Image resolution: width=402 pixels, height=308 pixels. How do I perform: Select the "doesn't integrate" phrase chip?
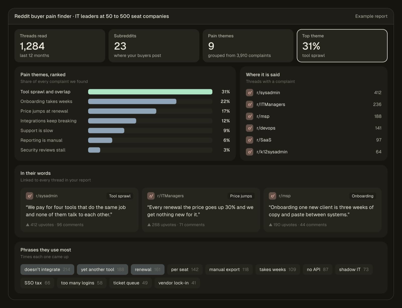47,269
